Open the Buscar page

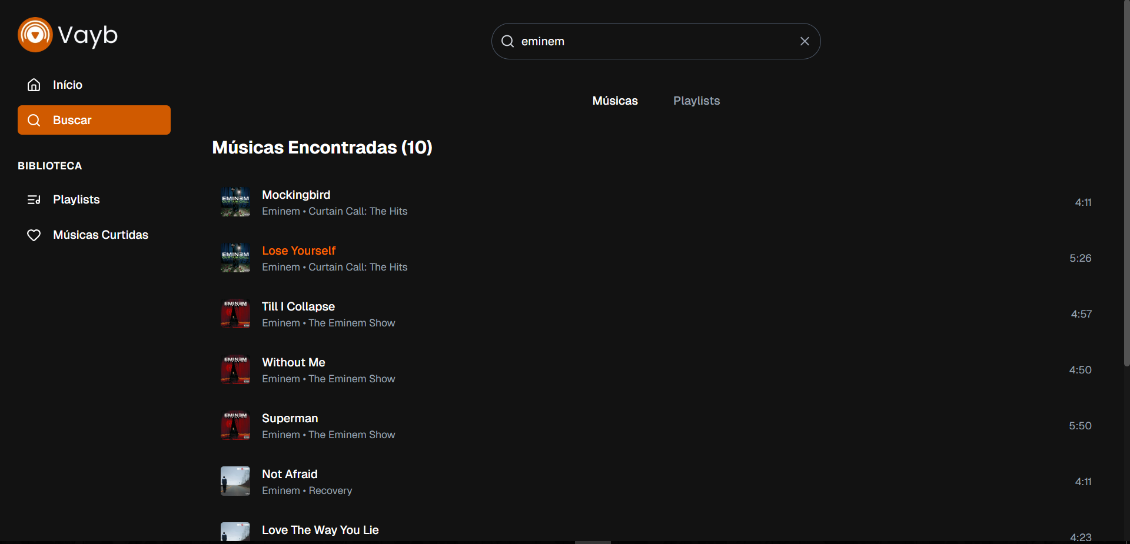click(x=94, y=120)
